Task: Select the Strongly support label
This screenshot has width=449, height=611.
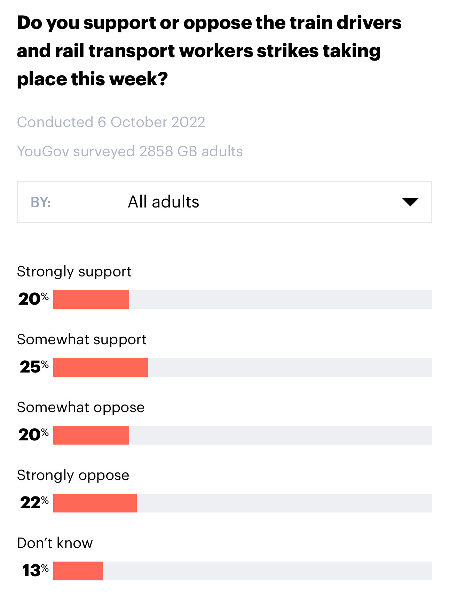Action: (x=74, y=272)
